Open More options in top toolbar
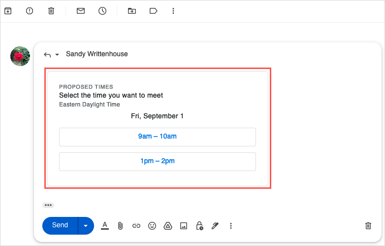The width and height of the screenshot is (385, 246). 173,11
